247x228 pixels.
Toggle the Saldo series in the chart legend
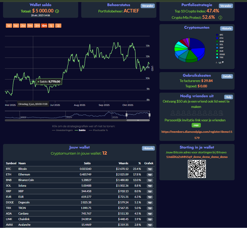point(80,130)
